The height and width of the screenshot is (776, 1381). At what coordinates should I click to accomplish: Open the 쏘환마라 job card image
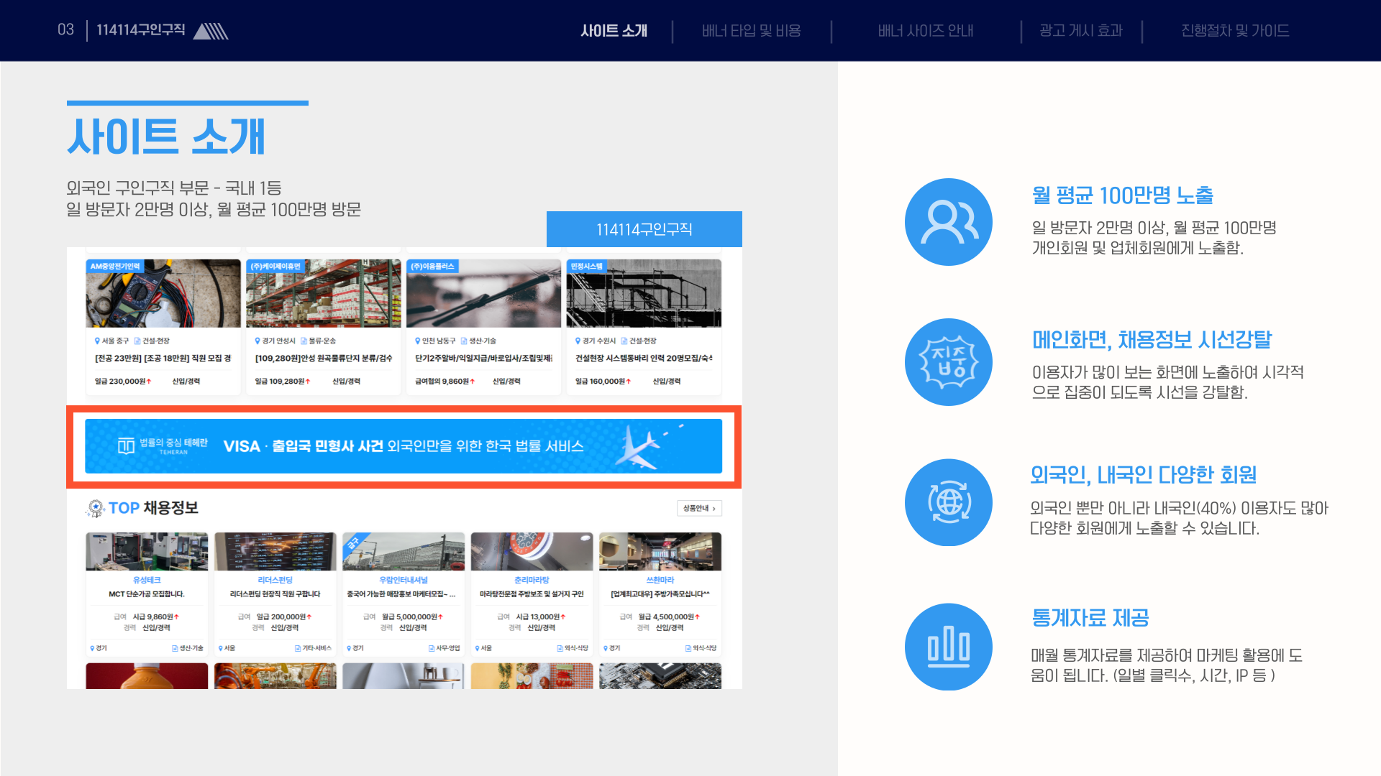pyautogui.click(x=660, y=551)
